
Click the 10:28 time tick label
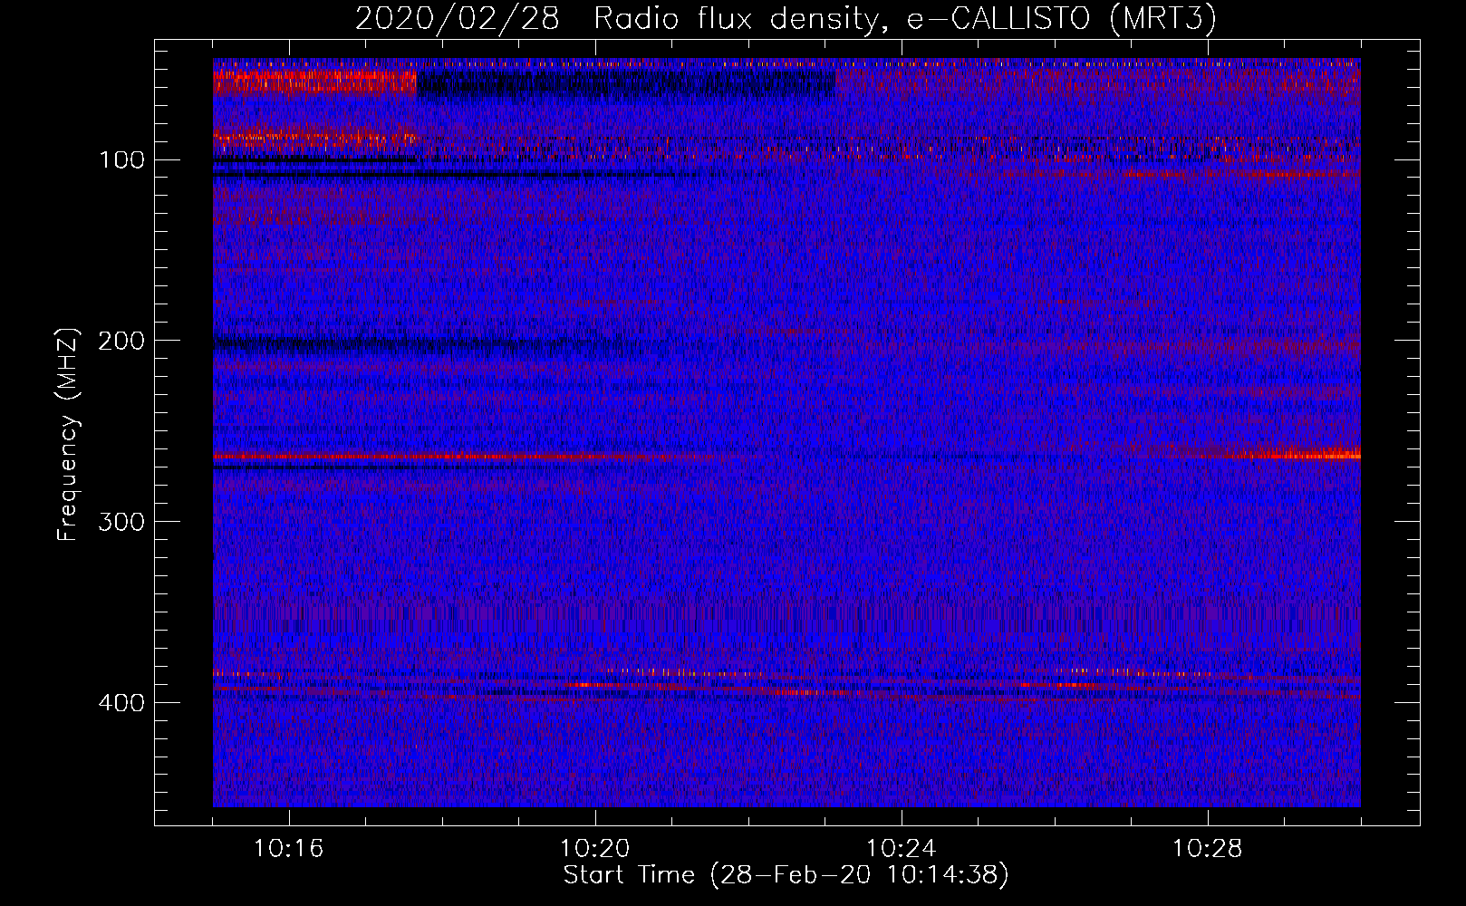[1208, 849]
